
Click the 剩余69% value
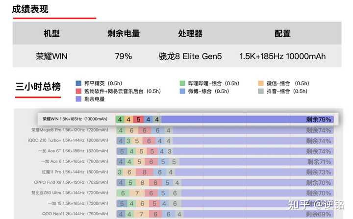318,214
